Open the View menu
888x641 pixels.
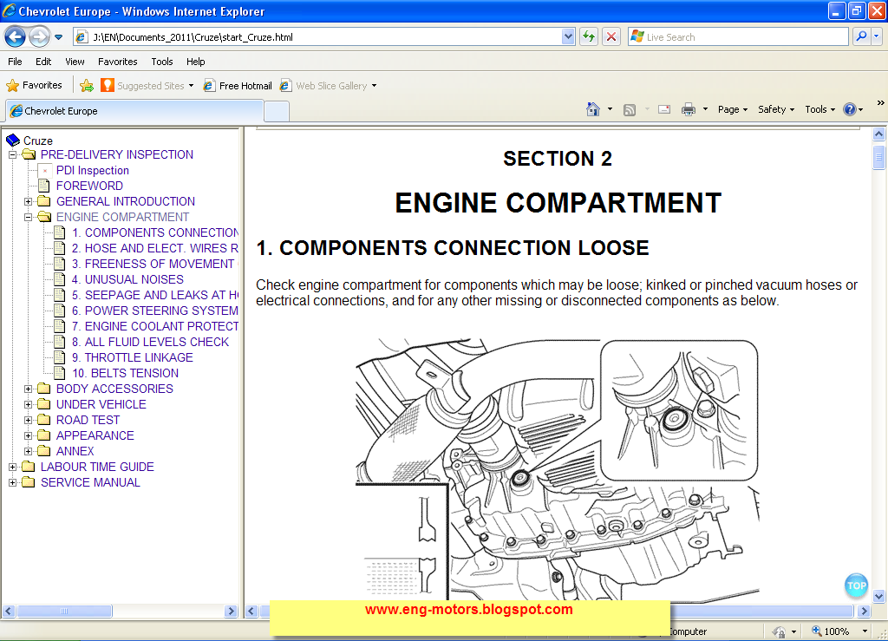(x=75, y=62)
